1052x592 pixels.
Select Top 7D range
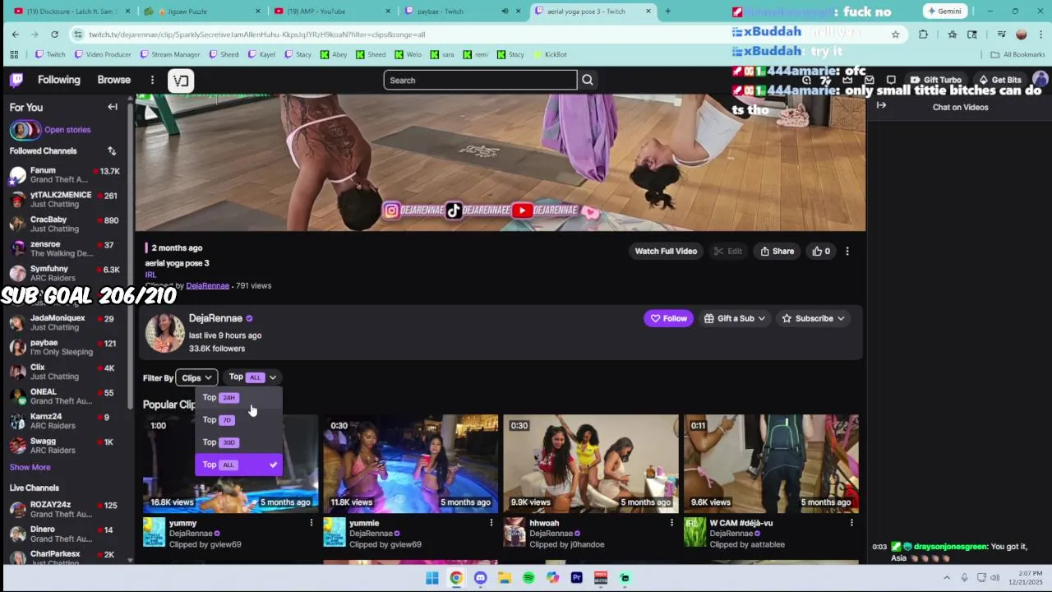[238, 420]
